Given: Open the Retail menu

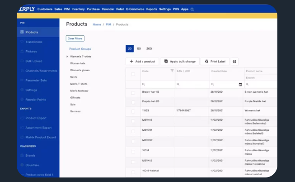Looking at the screenshot, I should [120, 9].
